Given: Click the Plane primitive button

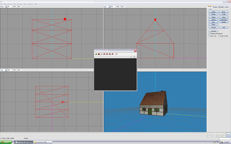Looking at the screenshot, I should tap(213, 24).
